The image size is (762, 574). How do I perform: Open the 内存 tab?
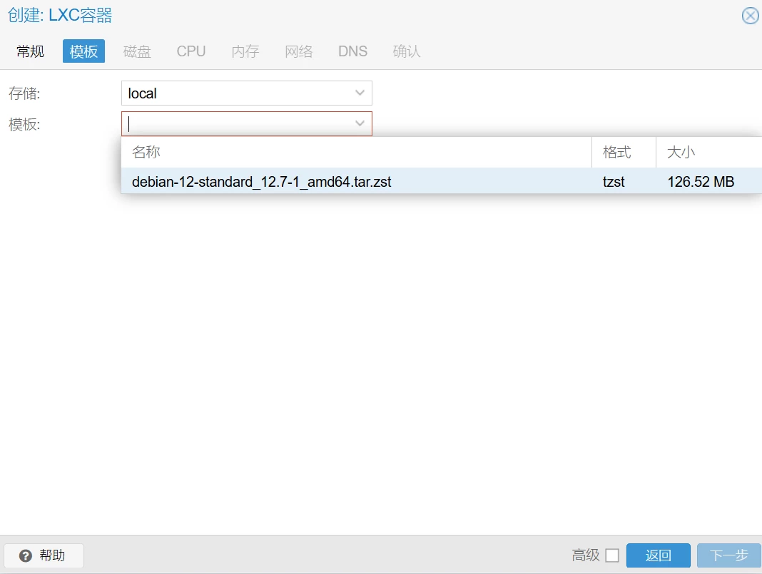245,51
